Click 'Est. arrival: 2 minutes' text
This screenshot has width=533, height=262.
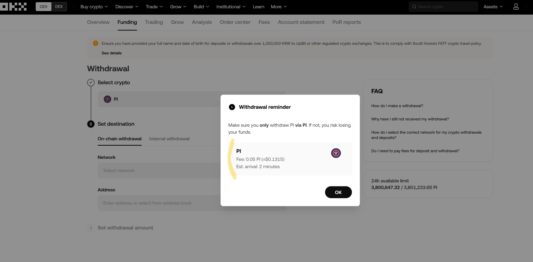click(x=258, y=166)
